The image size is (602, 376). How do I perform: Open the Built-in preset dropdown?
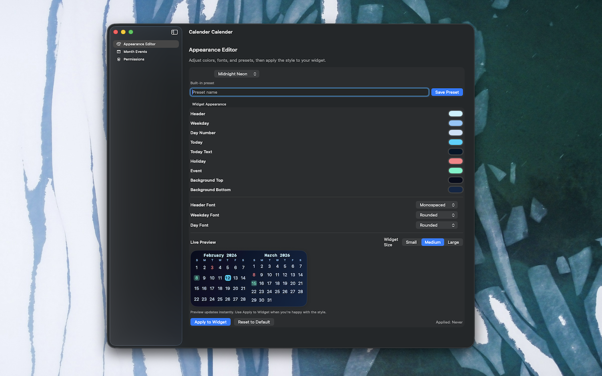(x=236, y=74)
